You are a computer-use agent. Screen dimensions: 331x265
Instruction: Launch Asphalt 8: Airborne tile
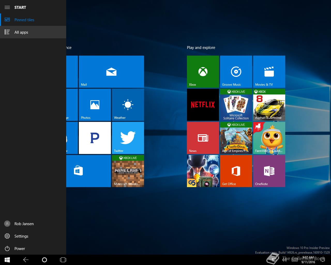269,105
